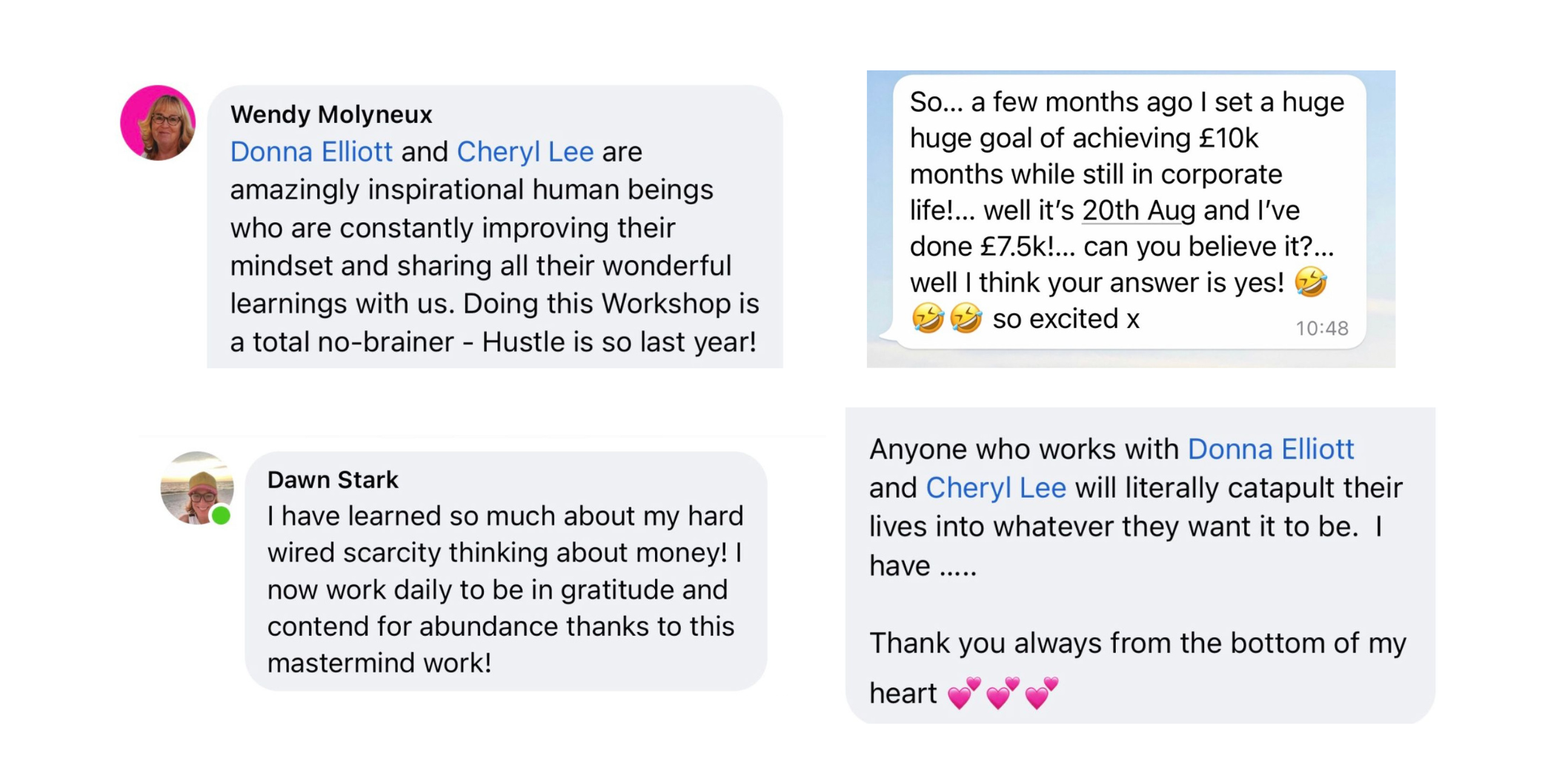The height and width of the screenshot is (780, 1565).
Task: Click the first laughing emoji before 'so excited'
Action: coord(928,319)
